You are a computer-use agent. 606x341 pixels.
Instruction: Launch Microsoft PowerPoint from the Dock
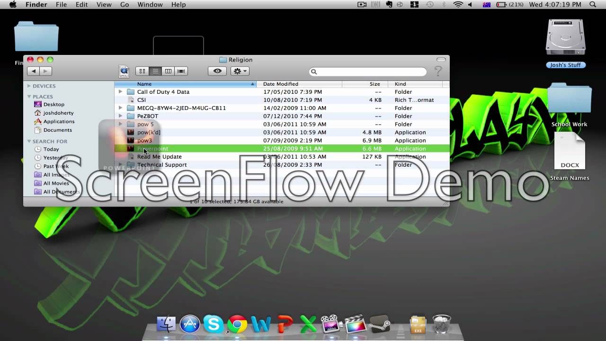click(285, 325)
